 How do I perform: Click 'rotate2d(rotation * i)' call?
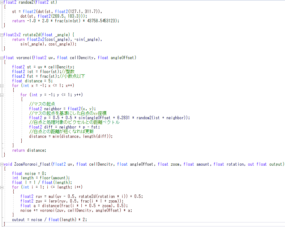103,196
